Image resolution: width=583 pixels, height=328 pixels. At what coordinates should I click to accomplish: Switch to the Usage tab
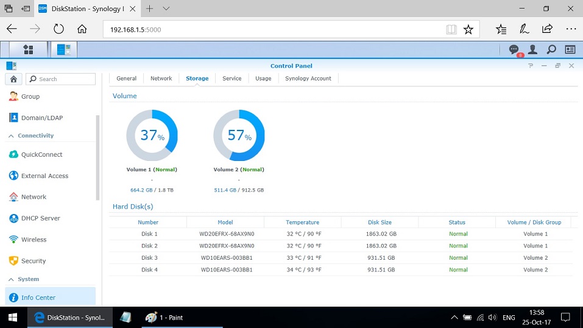click(263, 79)
